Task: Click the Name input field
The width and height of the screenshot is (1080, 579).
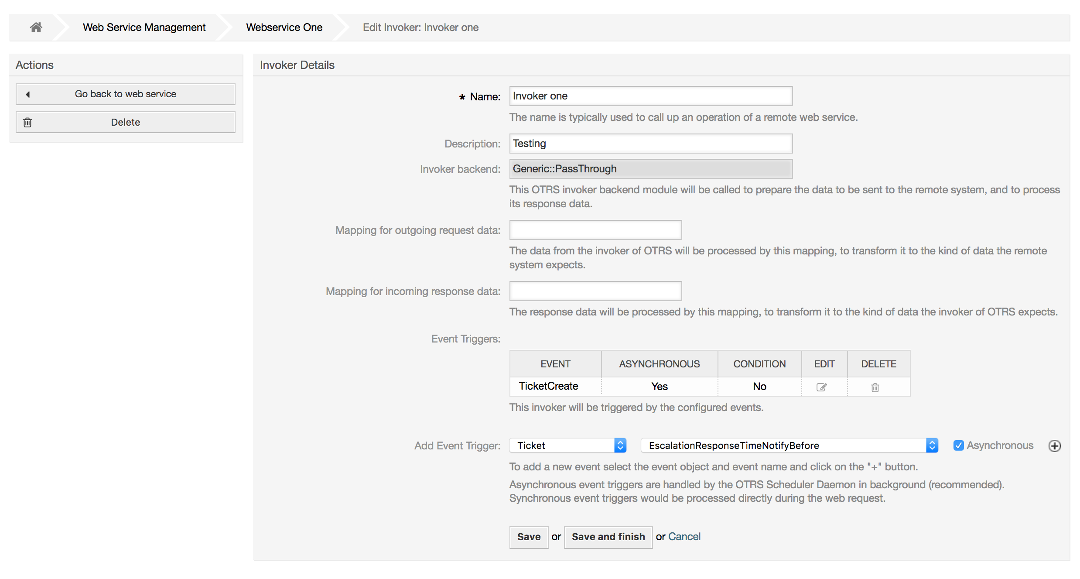Action: [650, 95]
